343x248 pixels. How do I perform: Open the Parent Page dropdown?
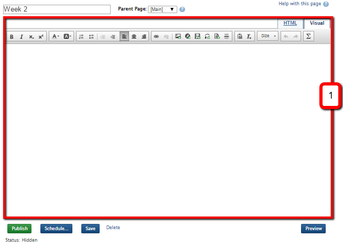tap(162, 9)
